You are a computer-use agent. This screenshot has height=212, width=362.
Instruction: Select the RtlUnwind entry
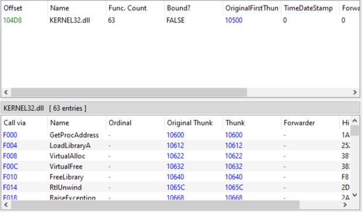pos(65,188)
